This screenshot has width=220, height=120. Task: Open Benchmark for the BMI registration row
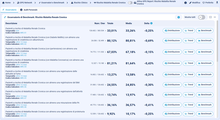click(x=205, y=85)
